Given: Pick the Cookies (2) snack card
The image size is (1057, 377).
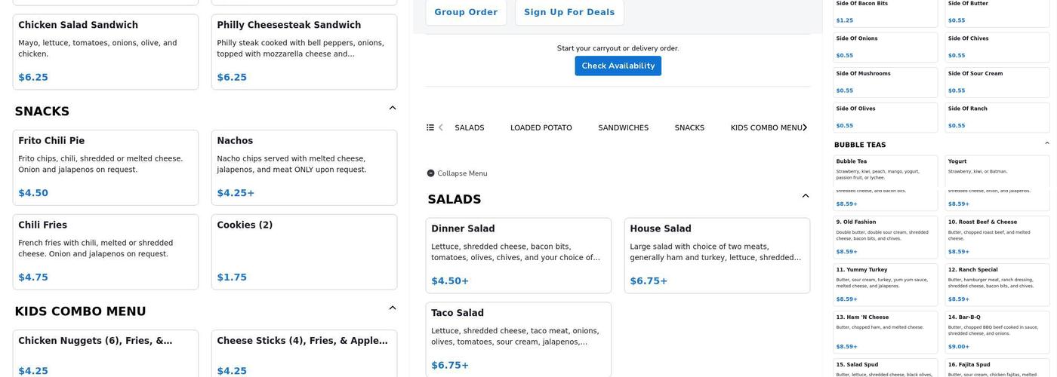Looking at the screenshot, I should click(x=304, y=252).
